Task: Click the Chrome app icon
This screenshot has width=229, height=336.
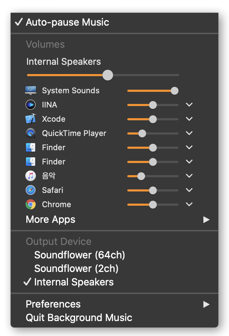Action: pos(31,204)
